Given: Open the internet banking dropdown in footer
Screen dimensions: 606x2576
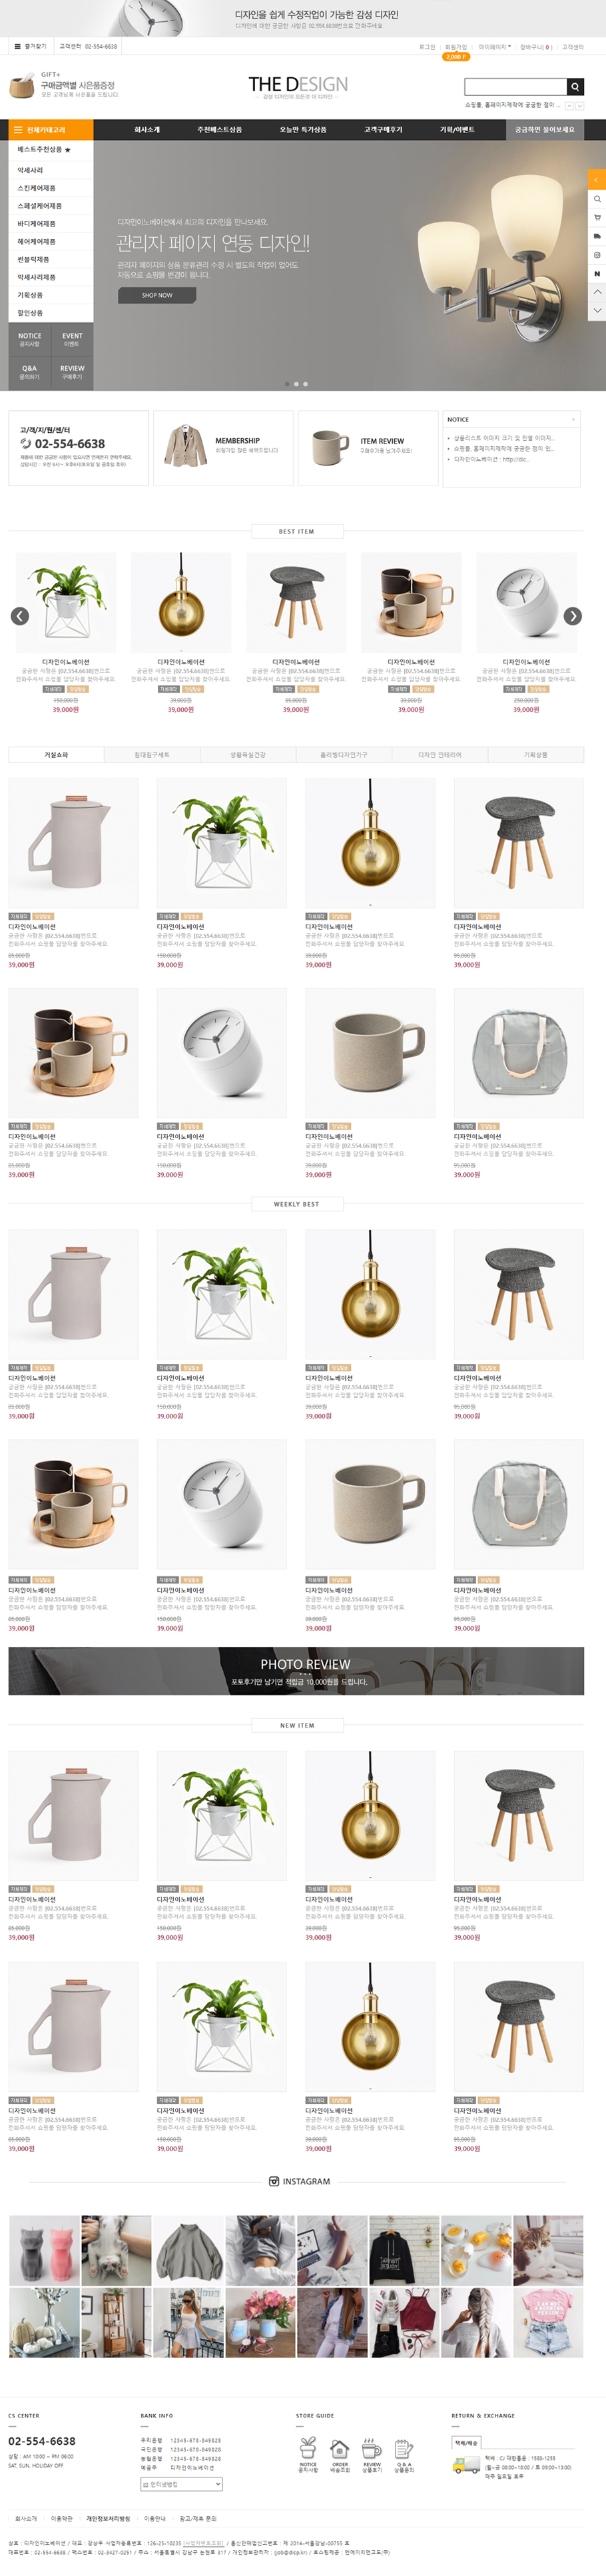Looking at the screenshot, I should [181, 2484].
